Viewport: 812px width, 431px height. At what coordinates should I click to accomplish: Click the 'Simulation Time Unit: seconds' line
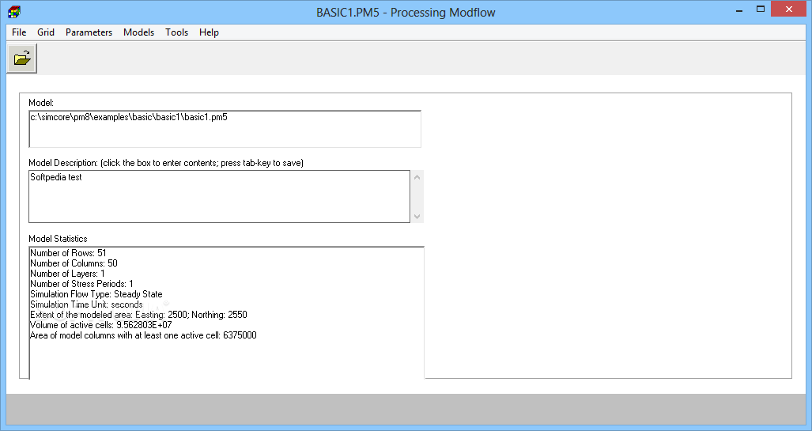86,304
